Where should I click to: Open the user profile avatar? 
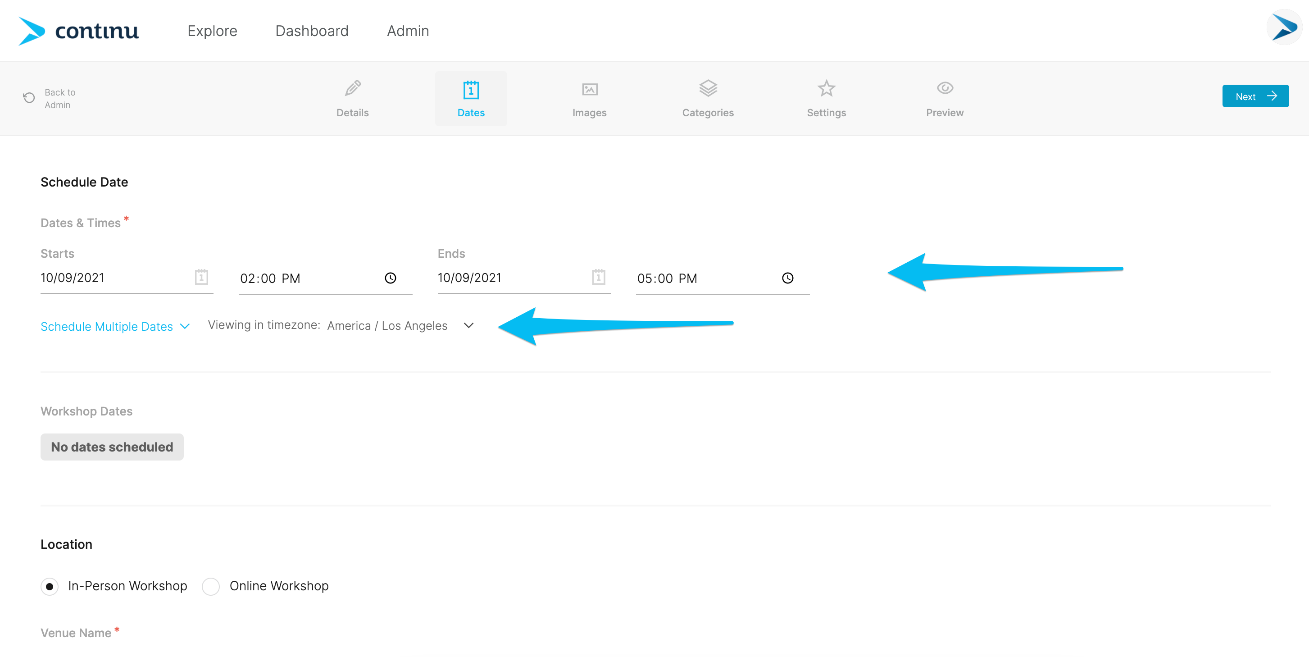coord(1284,27)
